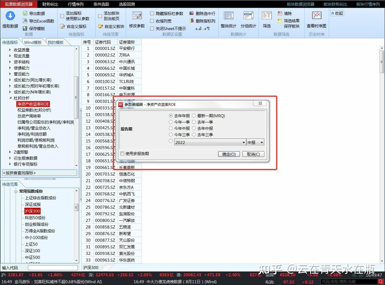The width and height of the screenshot is (385, 285).
Task: Click 删除选中行 icon
Action: (192, 14)
